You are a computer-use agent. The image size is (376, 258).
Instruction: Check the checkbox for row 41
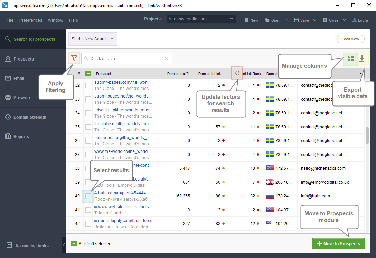88,210
